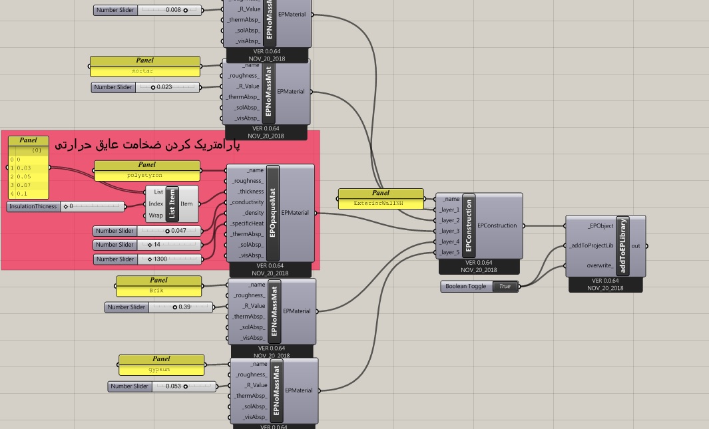This screenshot has height=429, width=709.
Task: Click the Item output of List Item
Action: (x=186, y=204)
